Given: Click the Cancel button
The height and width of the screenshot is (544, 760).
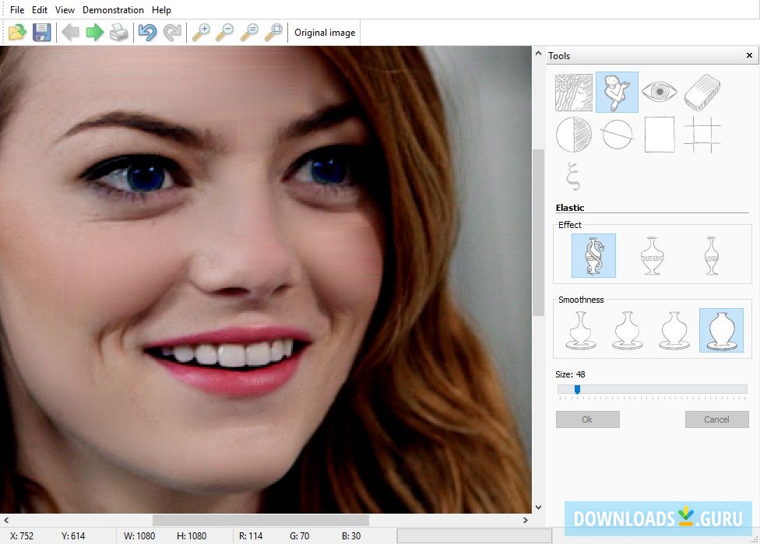Looking at the screenshot, I should 716,419.
